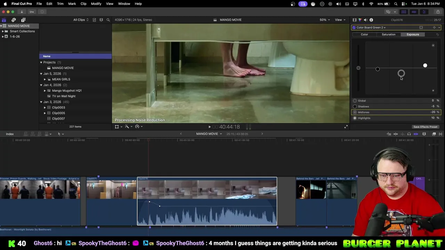Open the Apple menu

point(5,4)
